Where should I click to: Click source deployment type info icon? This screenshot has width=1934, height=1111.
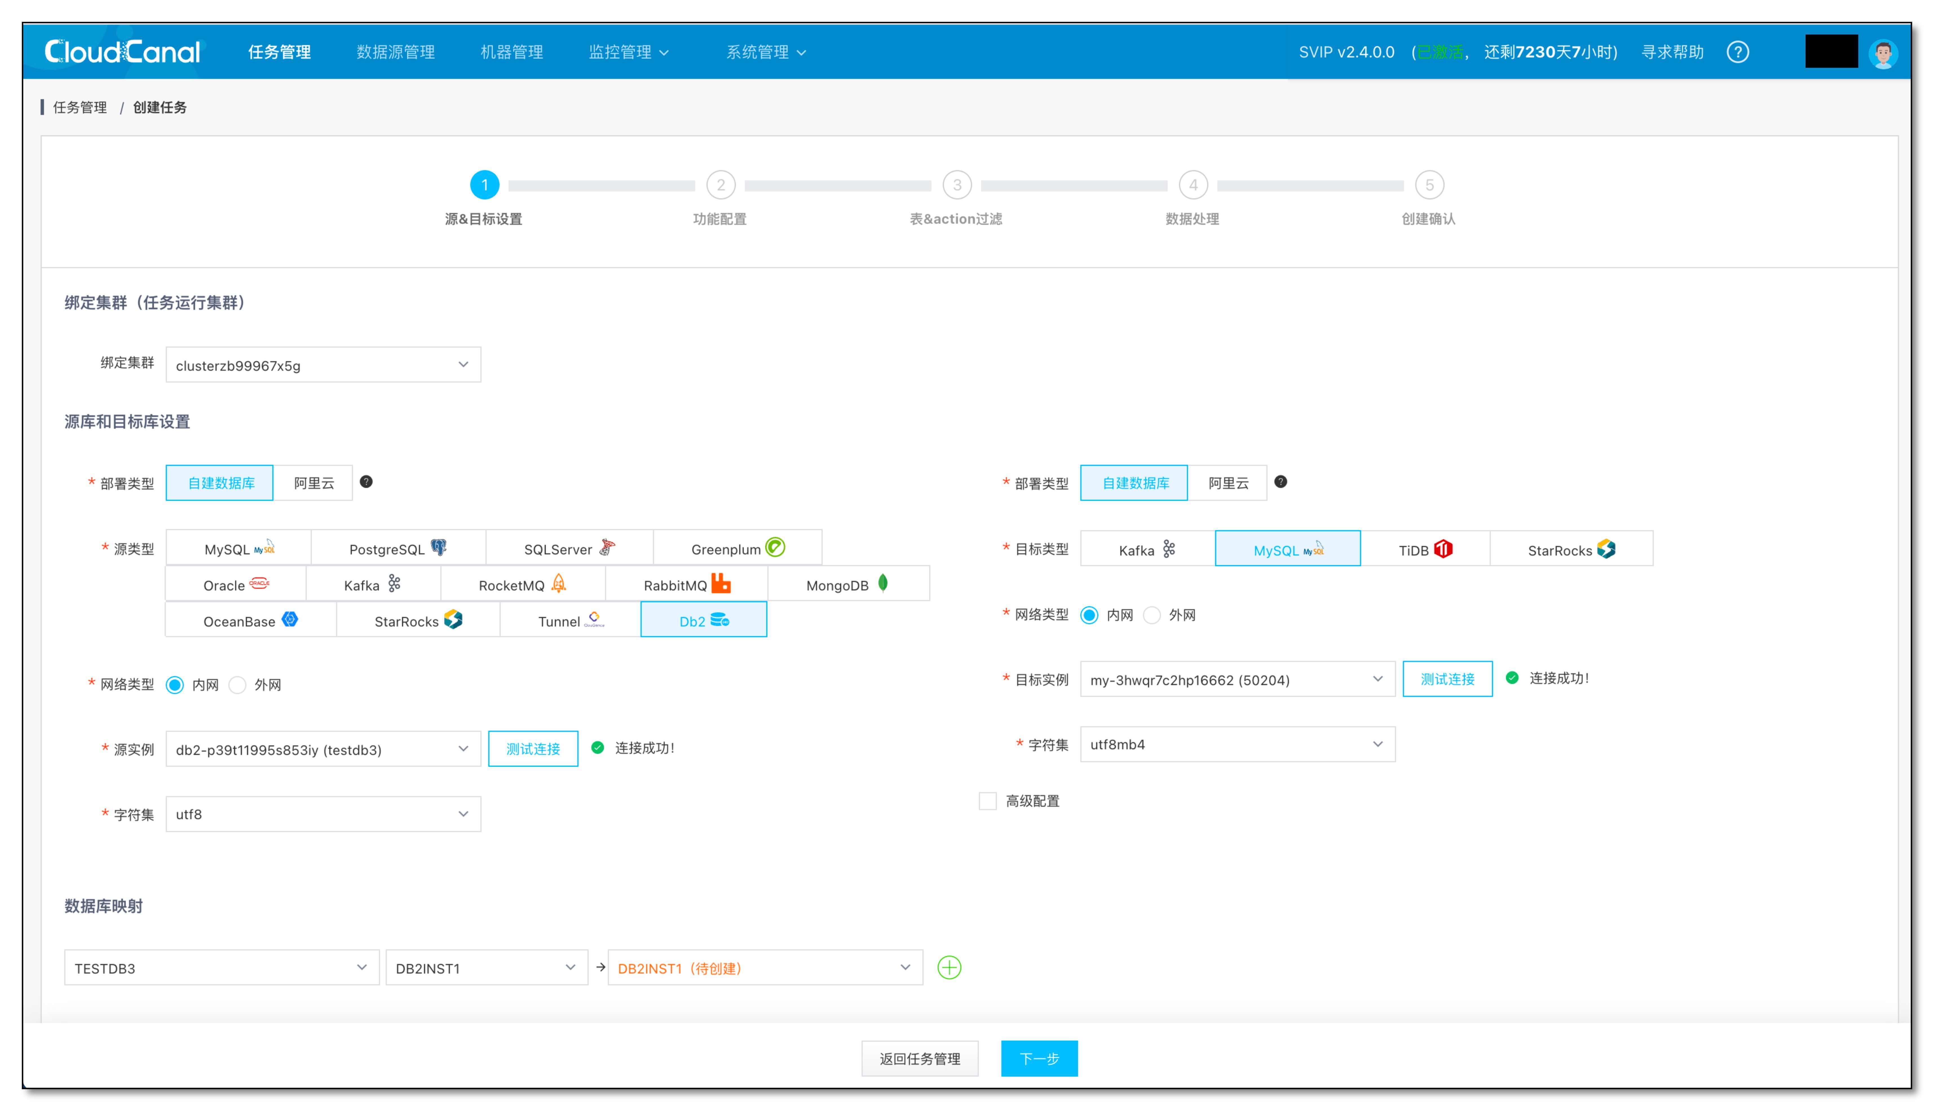pyautogui.click(x=367, y=481)
